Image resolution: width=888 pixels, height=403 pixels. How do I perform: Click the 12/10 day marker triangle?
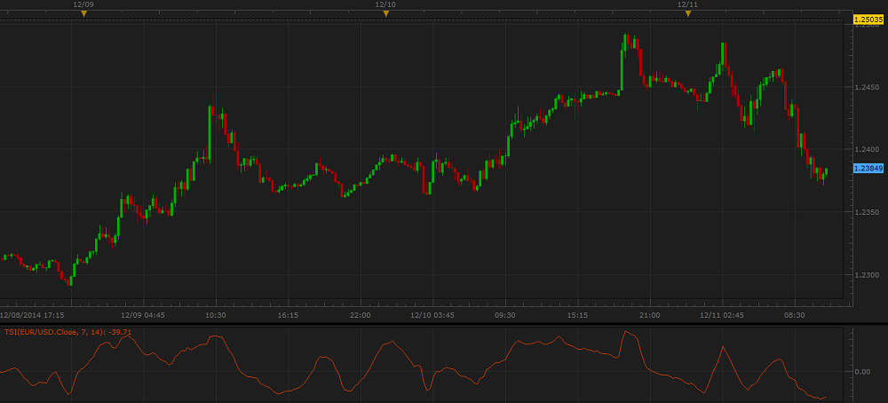tap(385, 14)
